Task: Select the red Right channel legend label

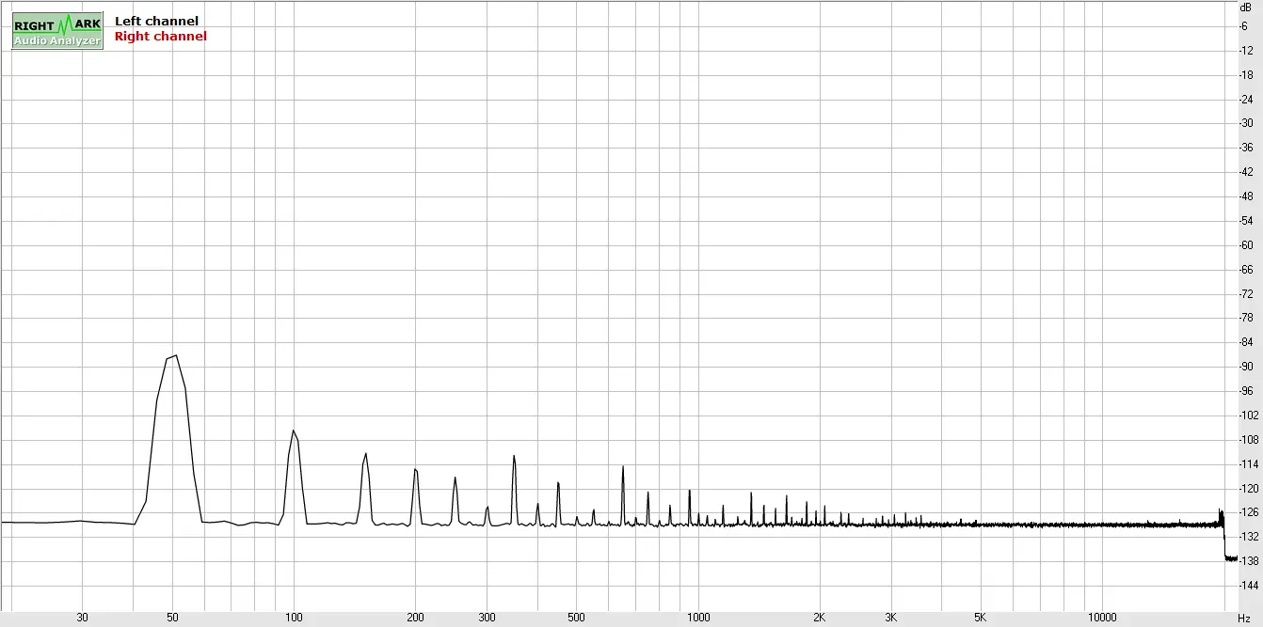Action: [160, 37]
